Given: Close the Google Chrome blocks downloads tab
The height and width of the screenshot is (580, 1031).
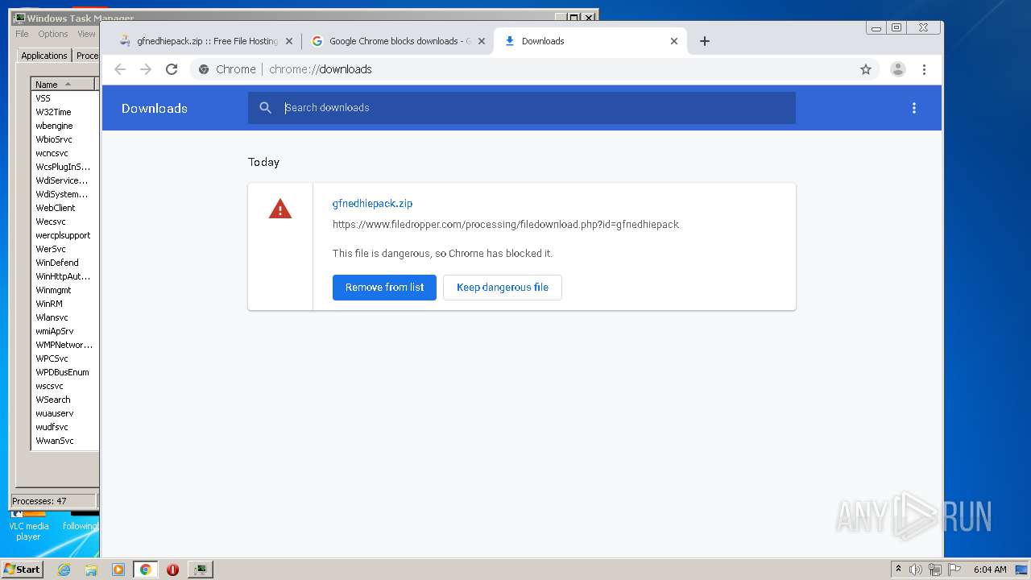Looking at the screenshot, I should pyautogui.click(x=482, y=41).
